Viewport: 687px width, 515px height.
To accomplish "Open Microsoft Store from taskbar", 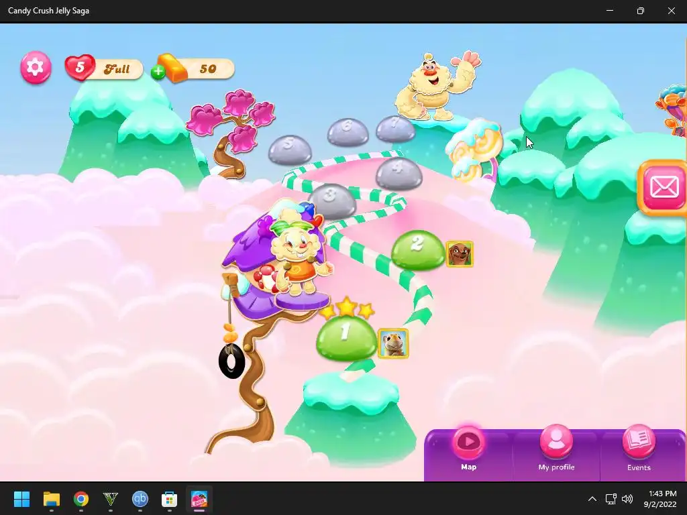I will (169, 499).
